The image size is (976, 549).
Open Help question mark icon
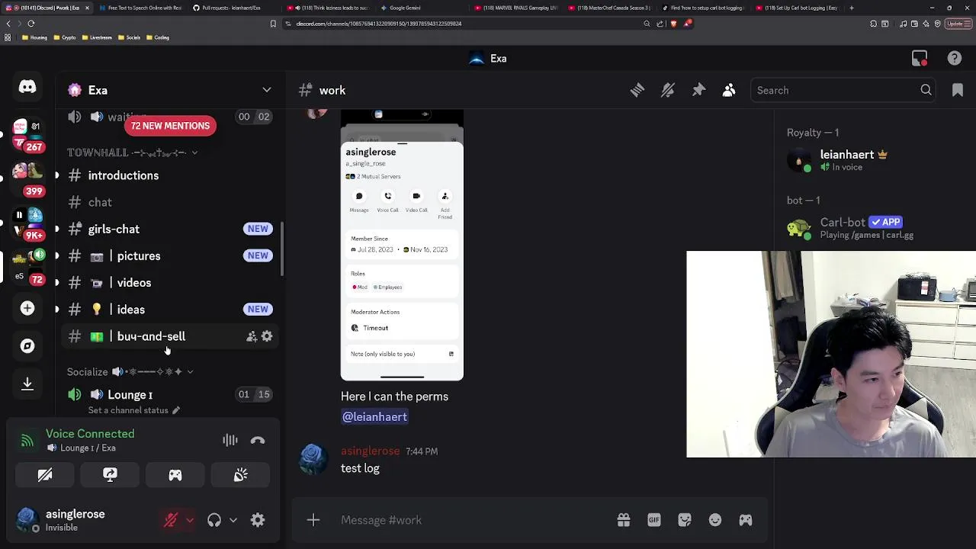(x=955, y=59)
